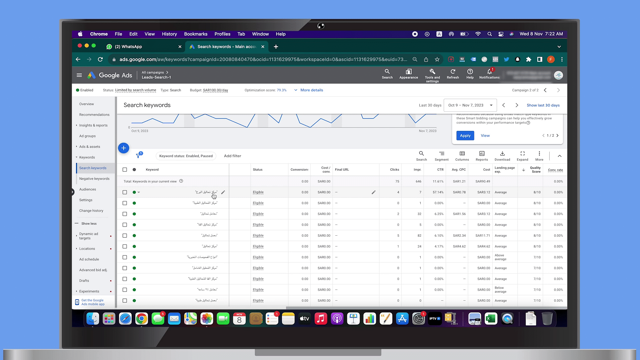Switch to the WhatsApp tab

[x=144, y=47]
